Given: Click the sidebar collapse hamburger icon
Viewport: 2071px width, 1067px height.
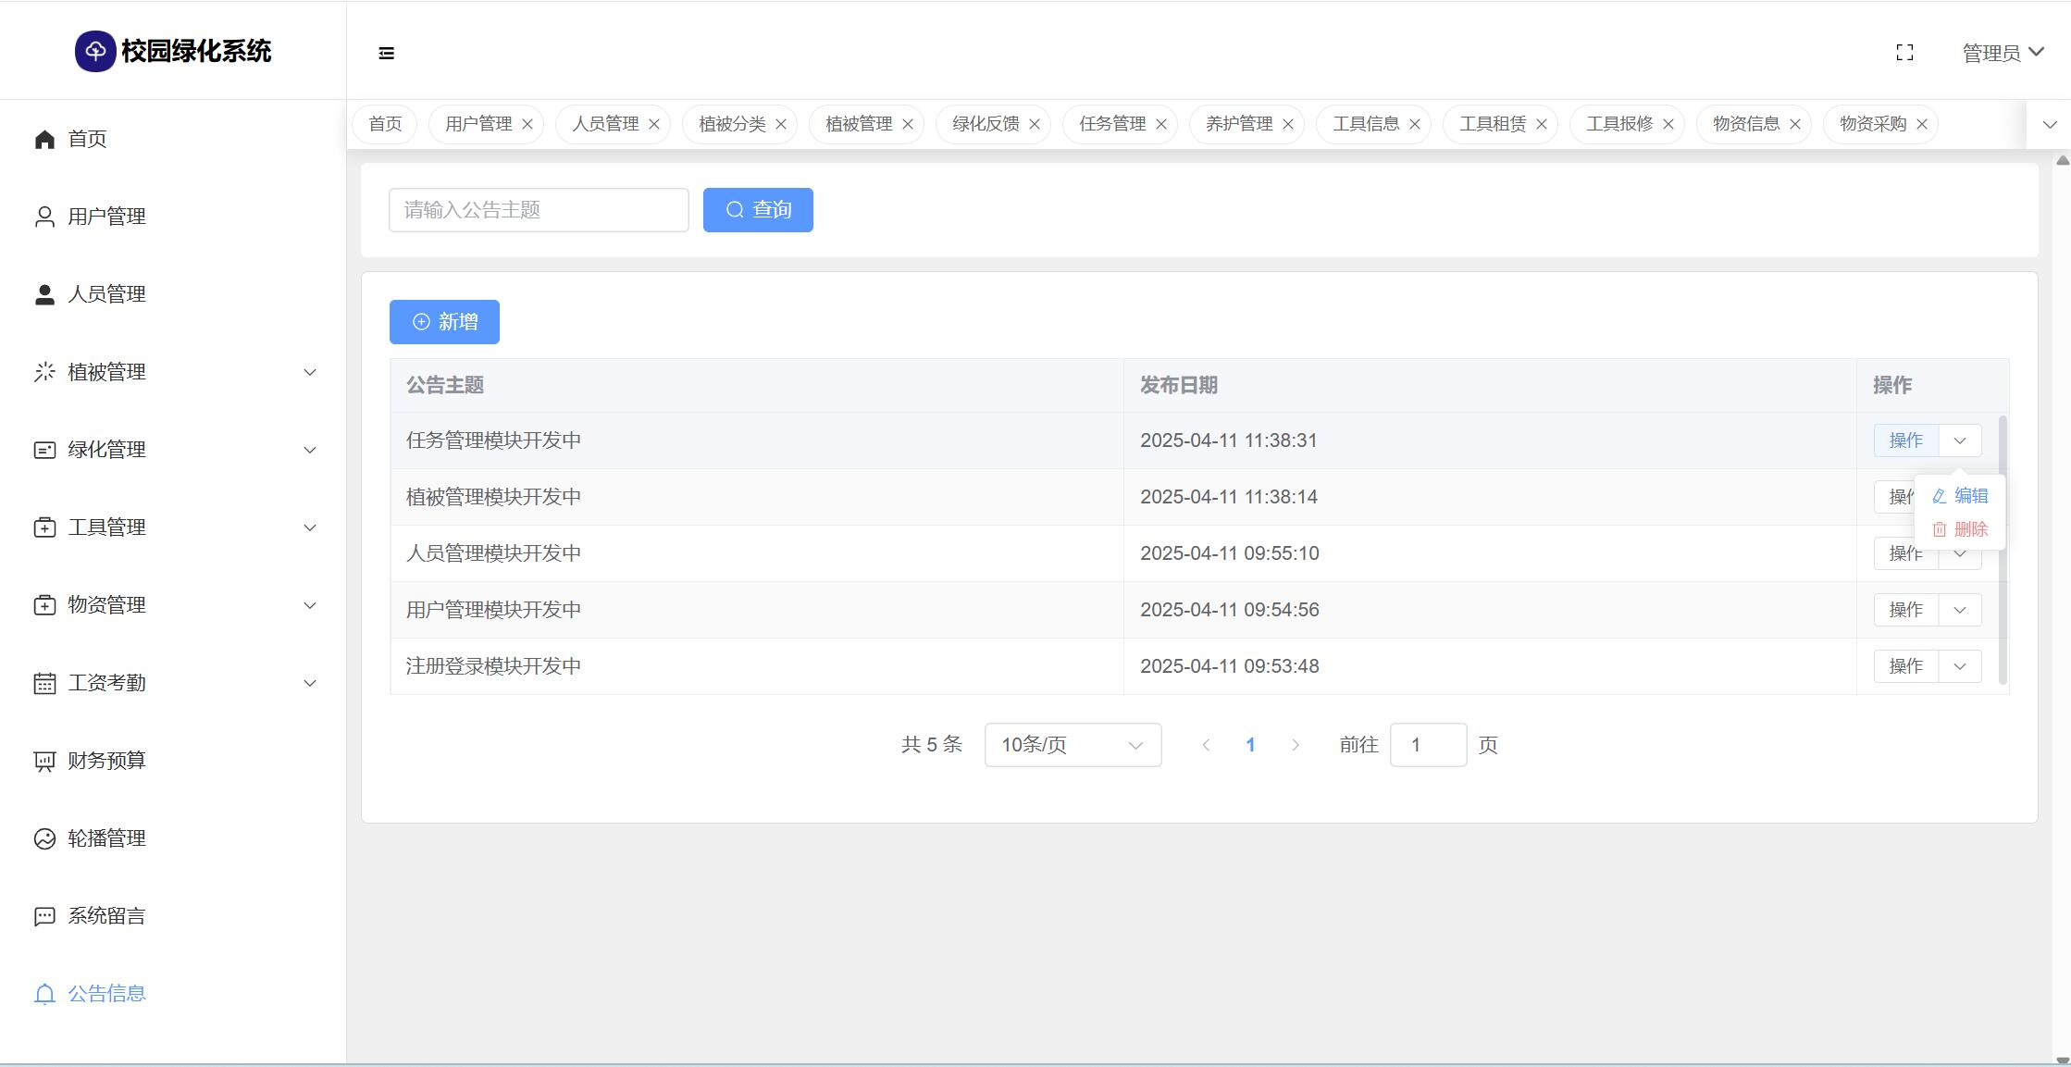Looking at the screenshot, I should pos(387,54).
